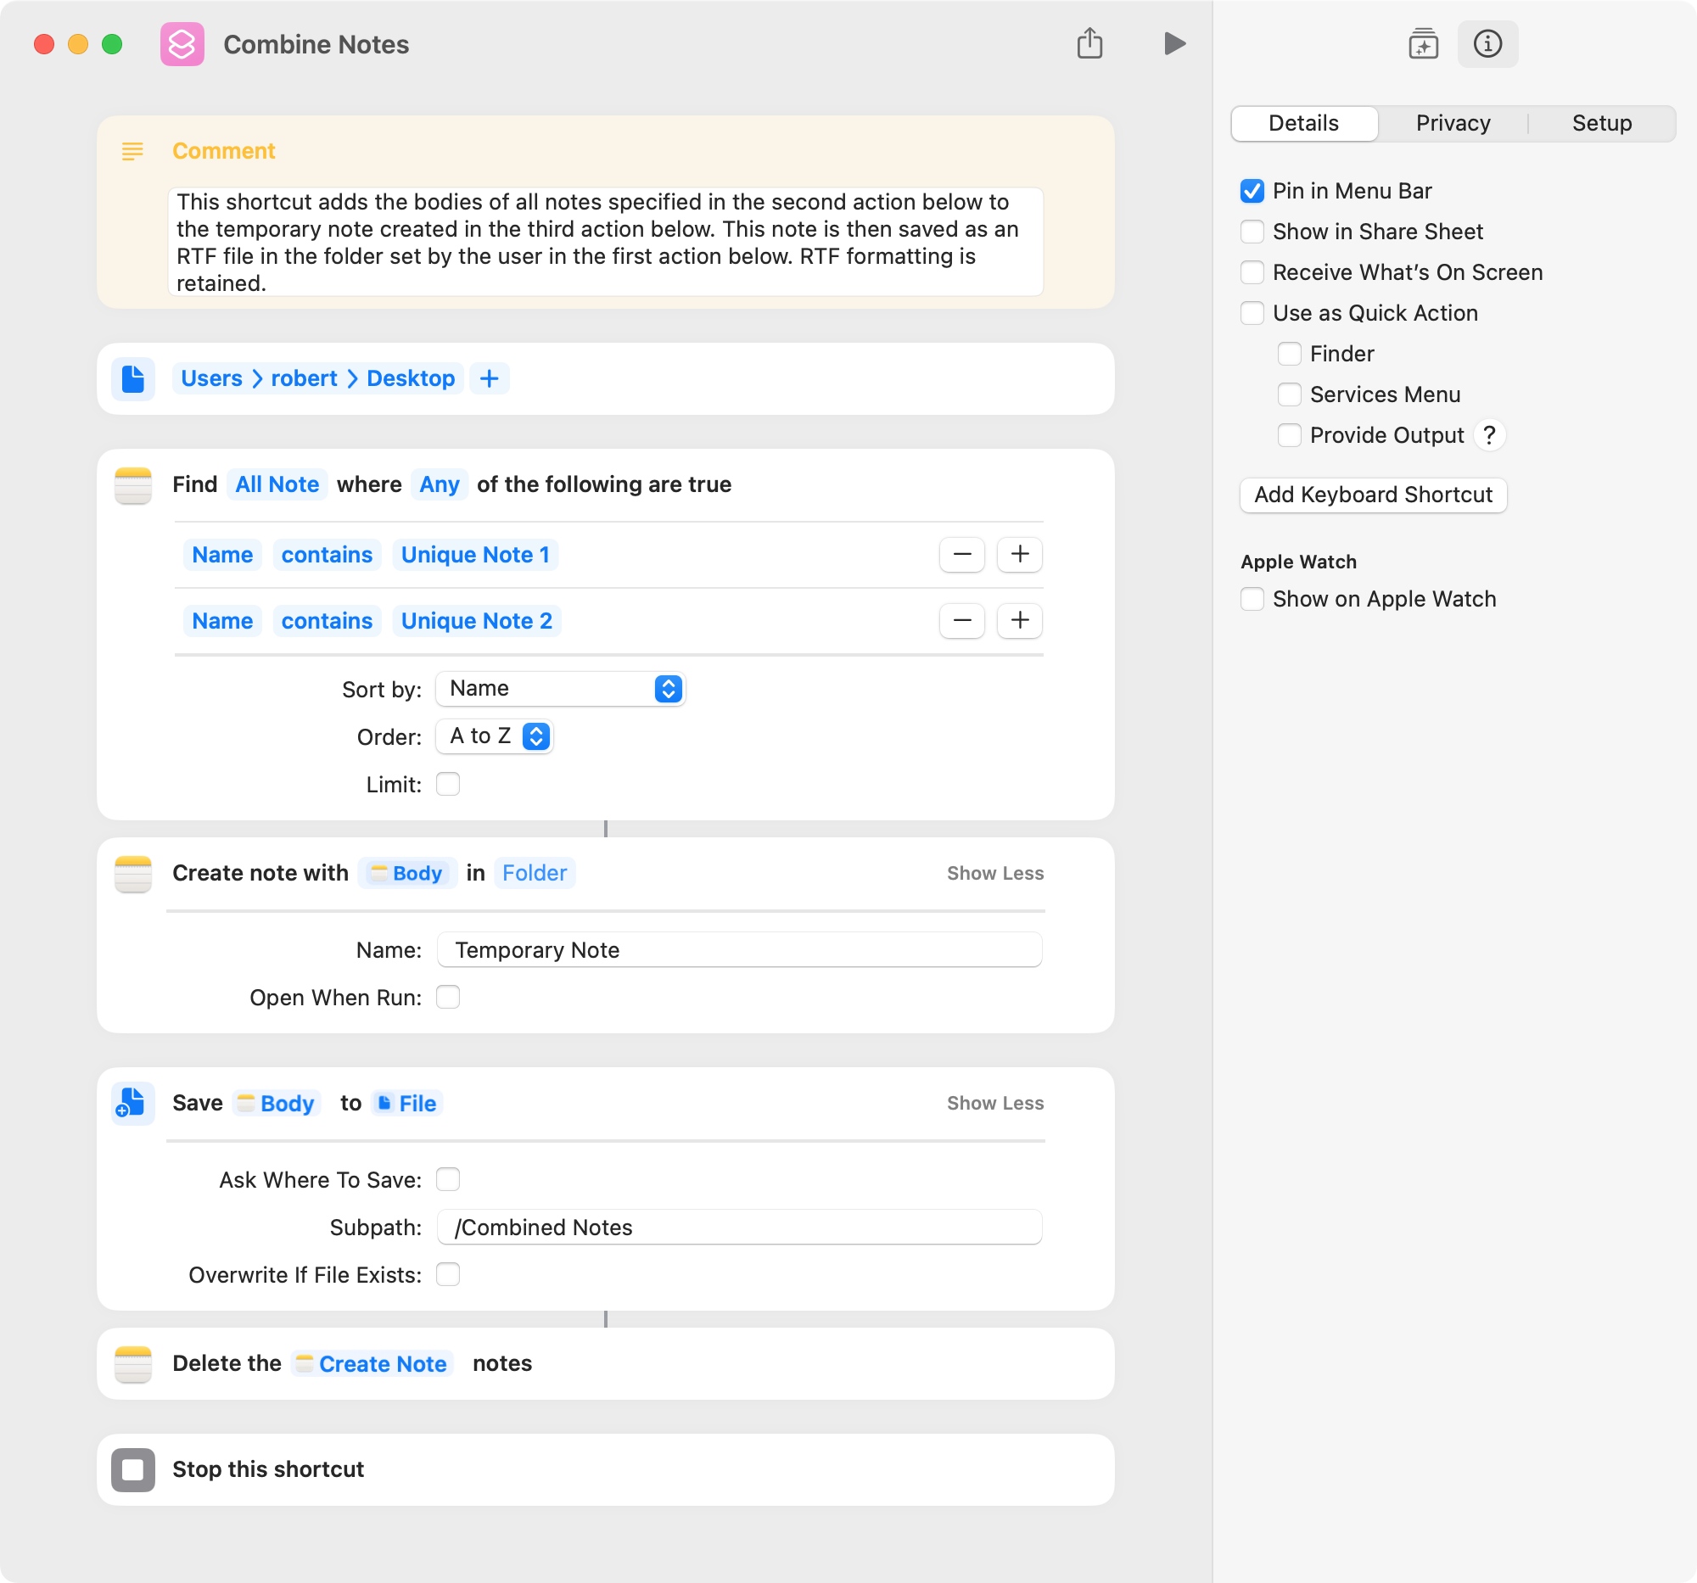The width and height of the screenshot is (1697, 1583).
Task: Click Add Keyboard Shortcut button
Action: tap(1374, 495)
